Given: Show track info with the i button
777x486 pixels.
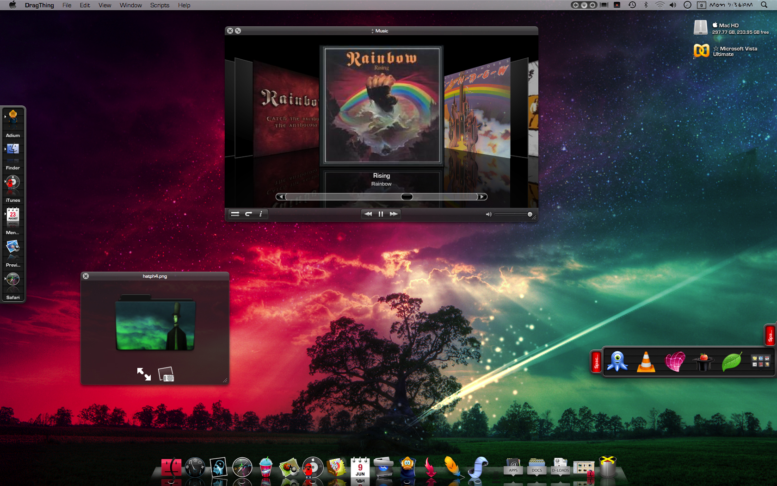Looking at the screenshot, I should [x=261, y=214].
